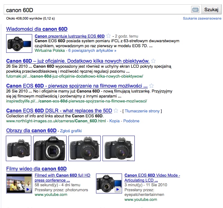Open Canon EOS 60D Video Mode Articulating LCD link

(x=152, y=178)
